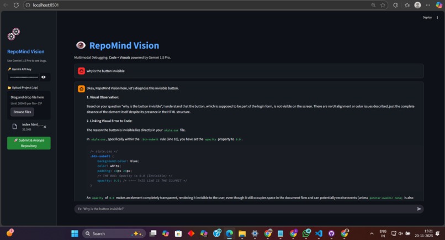Open browser extensions puzzle icon
The height and width of the screenshot is (240, 445).
click(x=395, y=5)
